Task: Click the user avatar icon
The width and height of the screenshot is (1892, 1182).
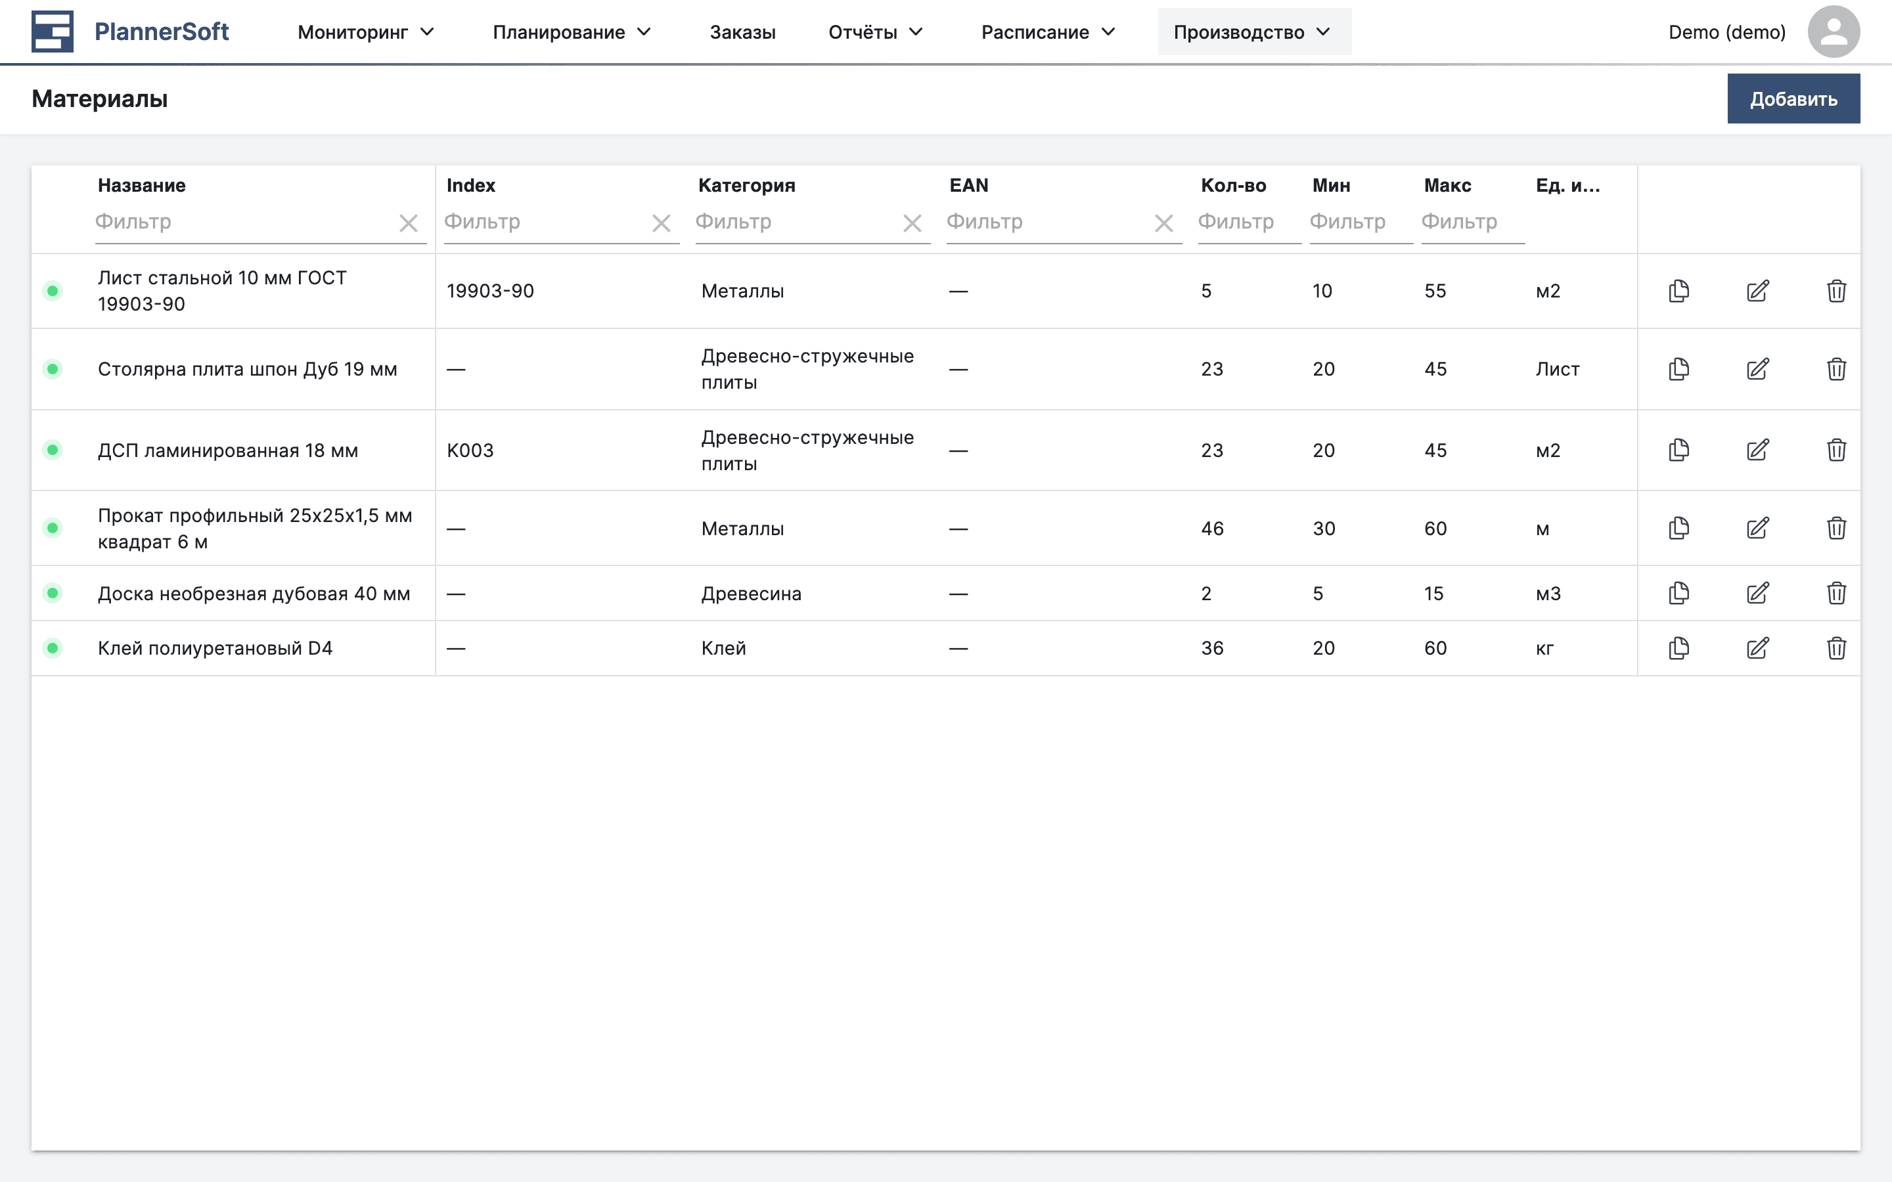Action: click(1833, 32)
